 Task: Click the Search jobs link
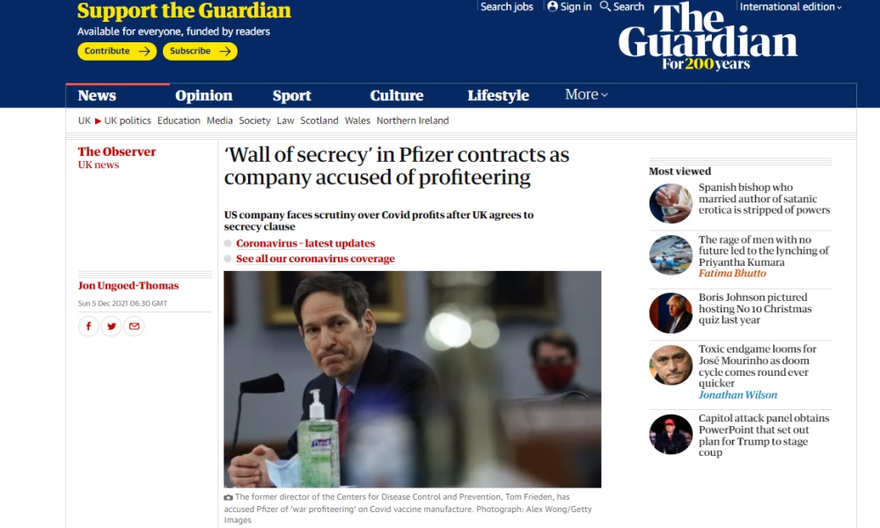coord(507,7)
